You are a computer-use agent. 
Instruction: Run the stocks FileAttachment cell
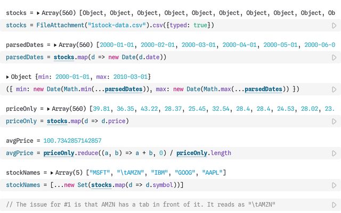tap(334, 25)
